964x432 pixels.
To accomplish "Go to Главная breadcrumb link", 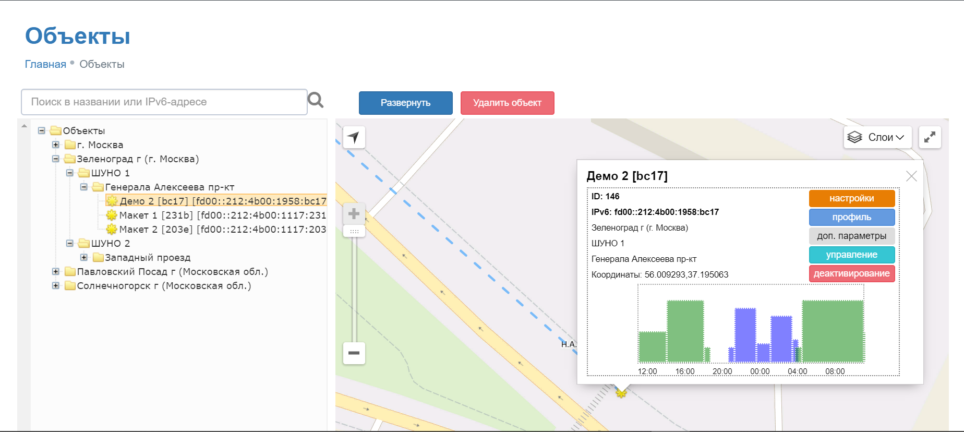I will 45,64.
